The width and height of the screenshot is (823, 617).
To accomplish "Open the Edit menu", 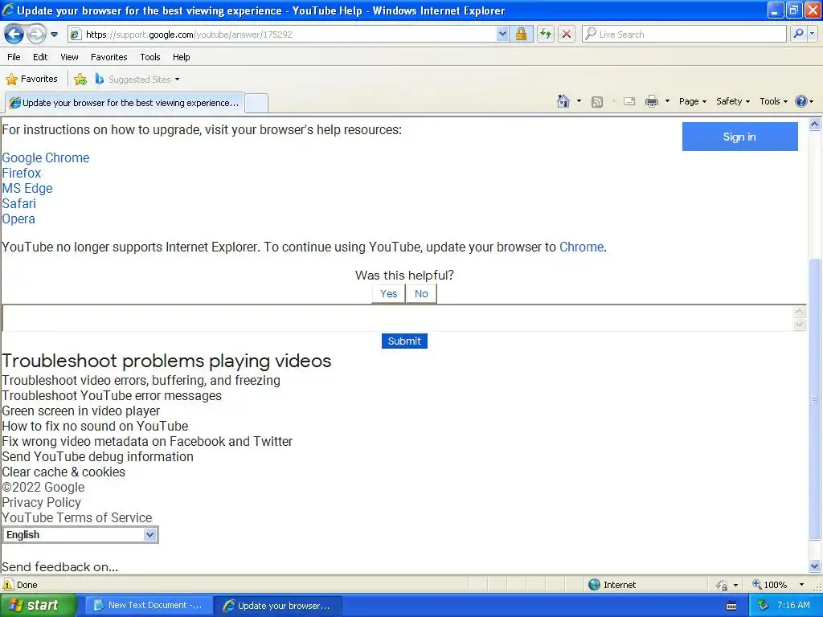I will [40, 57].
